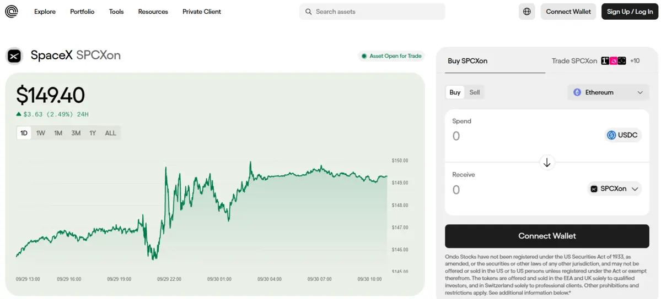Click the Spend field label
Viewport: 661px width, 299px height.
tap(461, 121)
